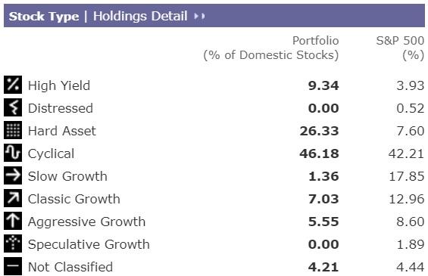Click the Slow Growth right-arrow icon

click(x=13, y=175)
